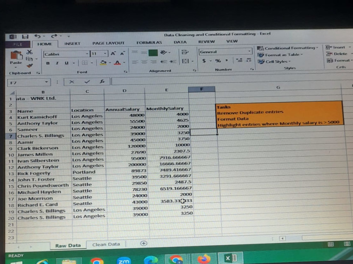The height and width of the screenshot is (264, 353).
Task: Switch to the DATA tab
Action: pyautogui.click(x=180, y=42)
